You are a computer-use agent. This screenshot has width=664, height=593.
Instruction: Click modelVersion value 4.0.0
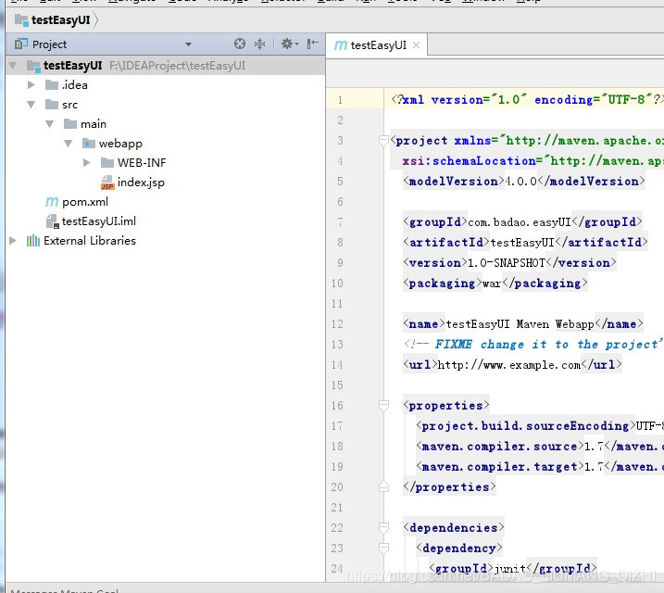(520, 182)
